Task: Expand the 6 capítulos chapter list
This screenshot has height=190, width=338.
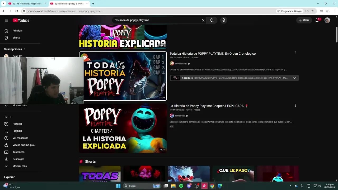Action: 234,78
